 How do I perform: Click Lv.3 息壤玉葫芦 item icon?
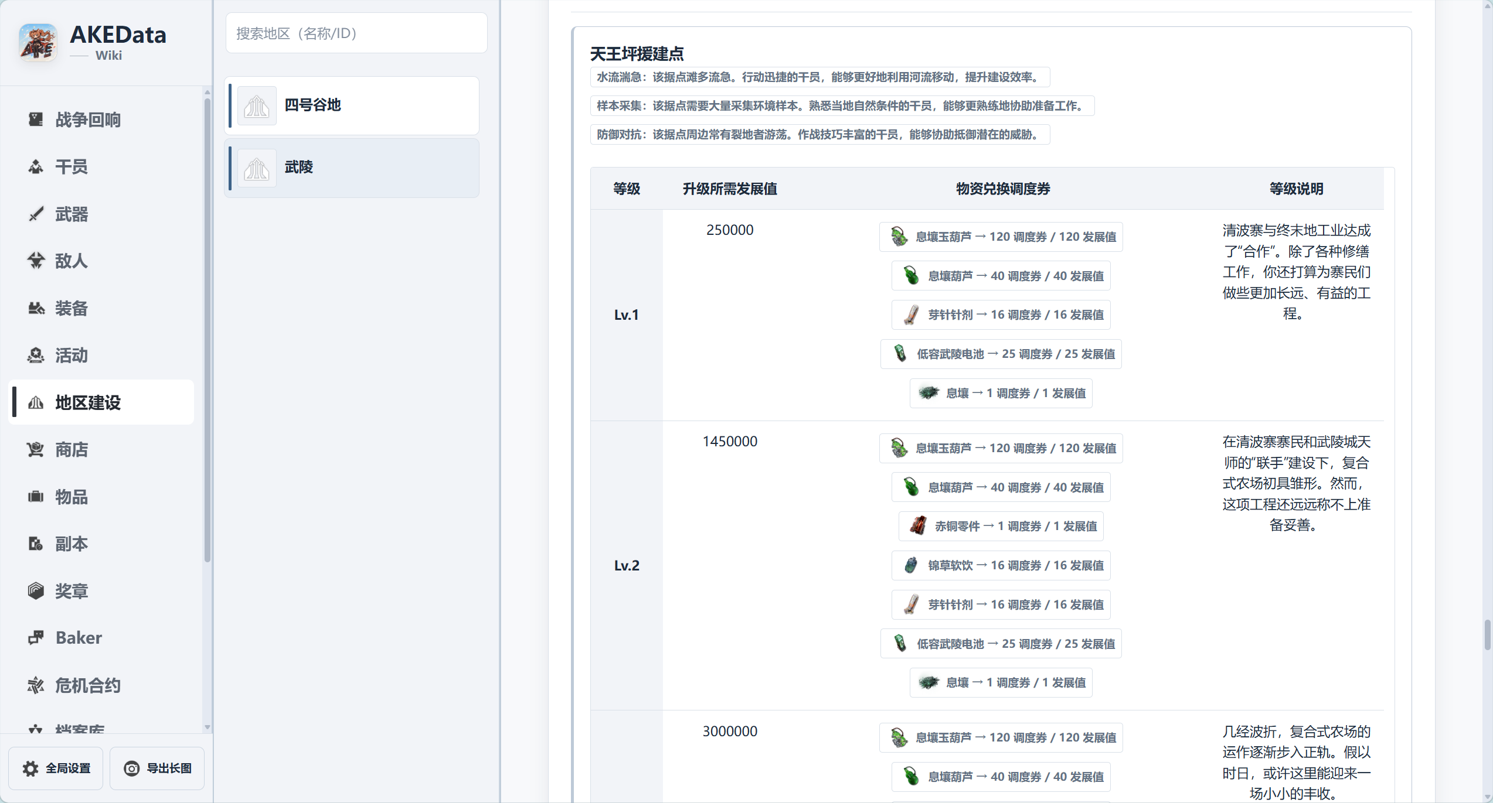pos(899,737)
